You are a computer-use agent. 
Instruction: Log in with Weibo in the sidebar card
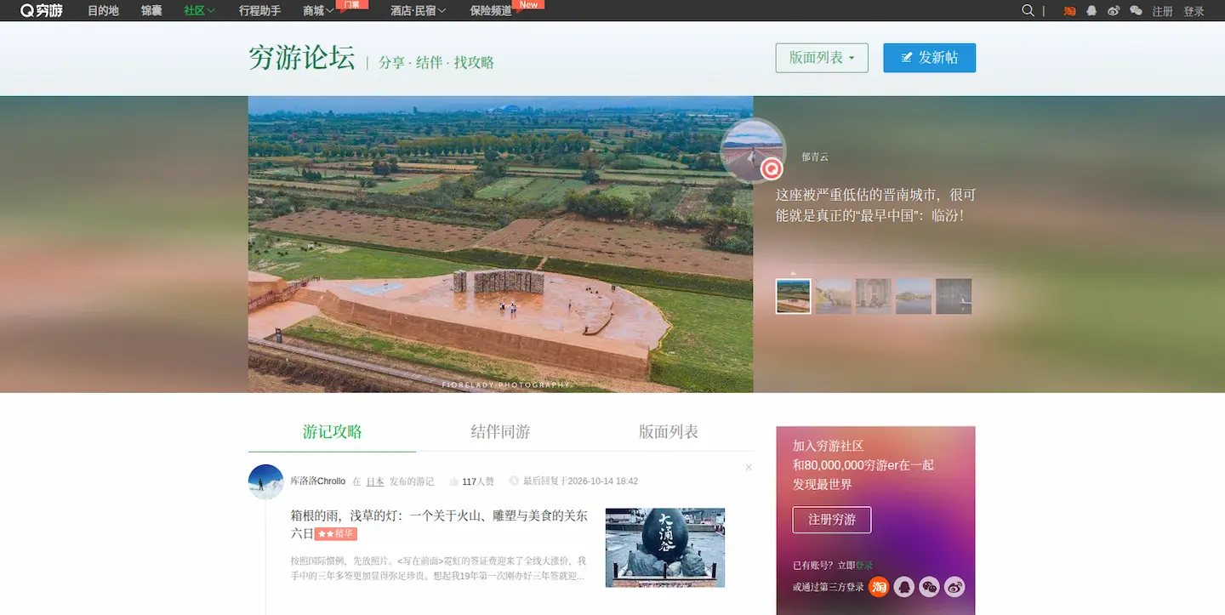point(955,587)
